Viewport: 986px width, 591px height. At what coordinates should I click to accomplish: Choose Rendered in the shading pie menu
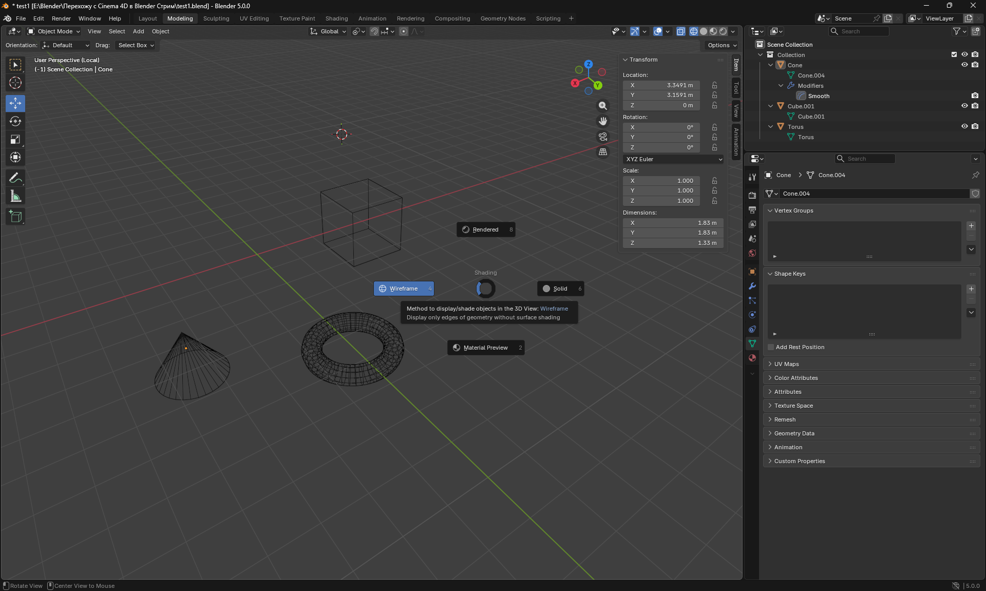[x=485, y=230]
